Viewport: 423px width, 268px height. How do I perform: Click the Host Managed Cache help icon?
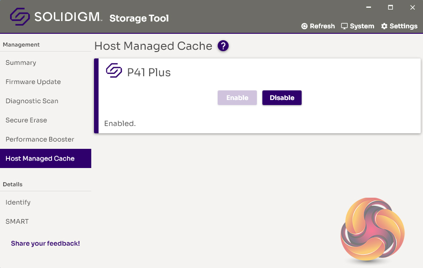click(223, 46)
